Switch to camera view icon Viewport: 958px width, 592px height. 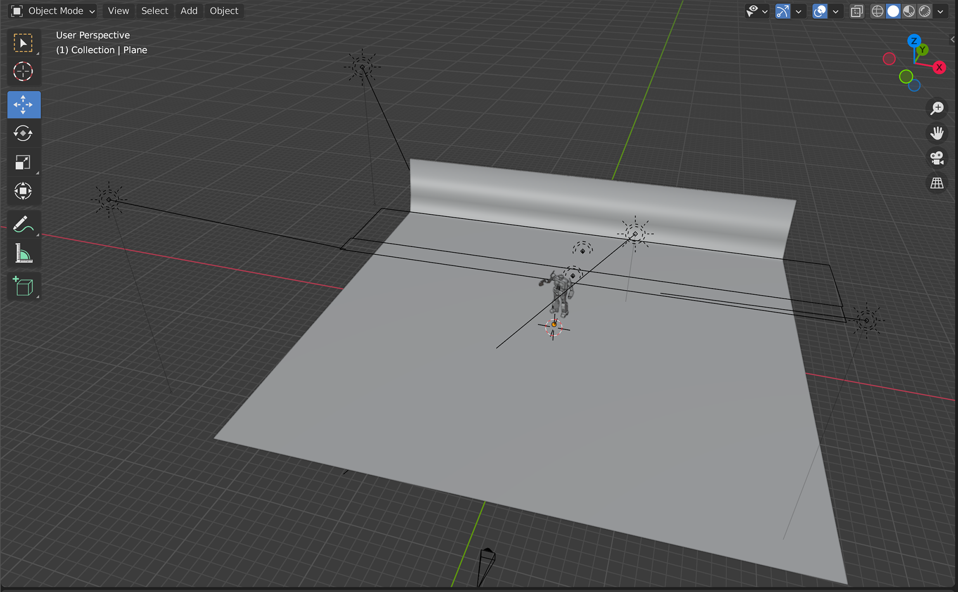click(937, 158)
